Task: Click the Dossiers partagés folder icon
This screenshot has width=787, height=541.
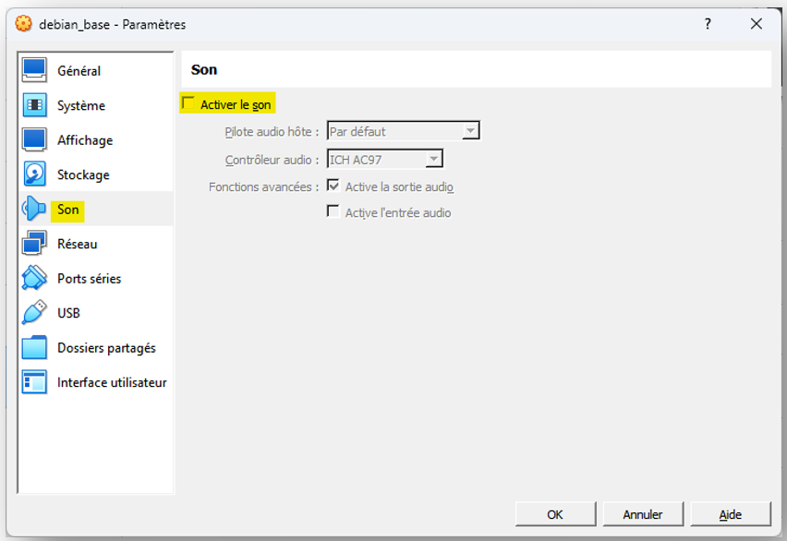Action: [34, 347]
